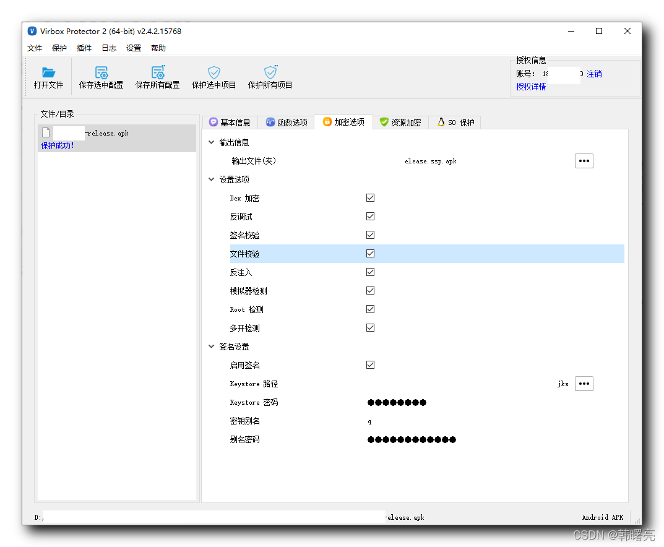Click the Root 检测 row label
This screenshot has height=547, width=664.
pyautogui.click(x=246, y=309)
